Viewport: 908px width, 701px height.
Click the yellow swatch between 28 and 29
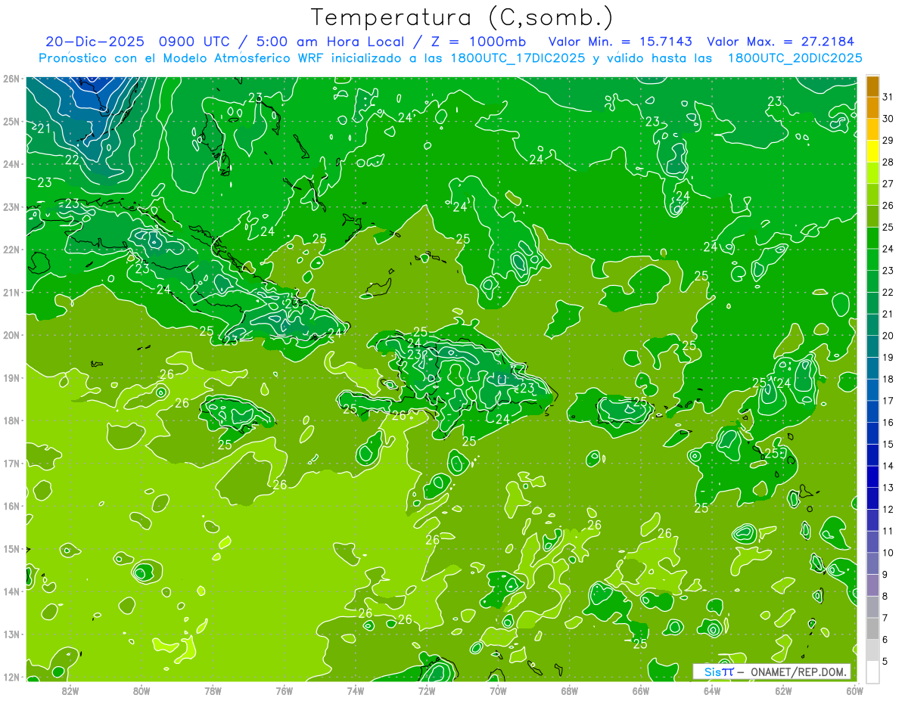coord(872,151)
